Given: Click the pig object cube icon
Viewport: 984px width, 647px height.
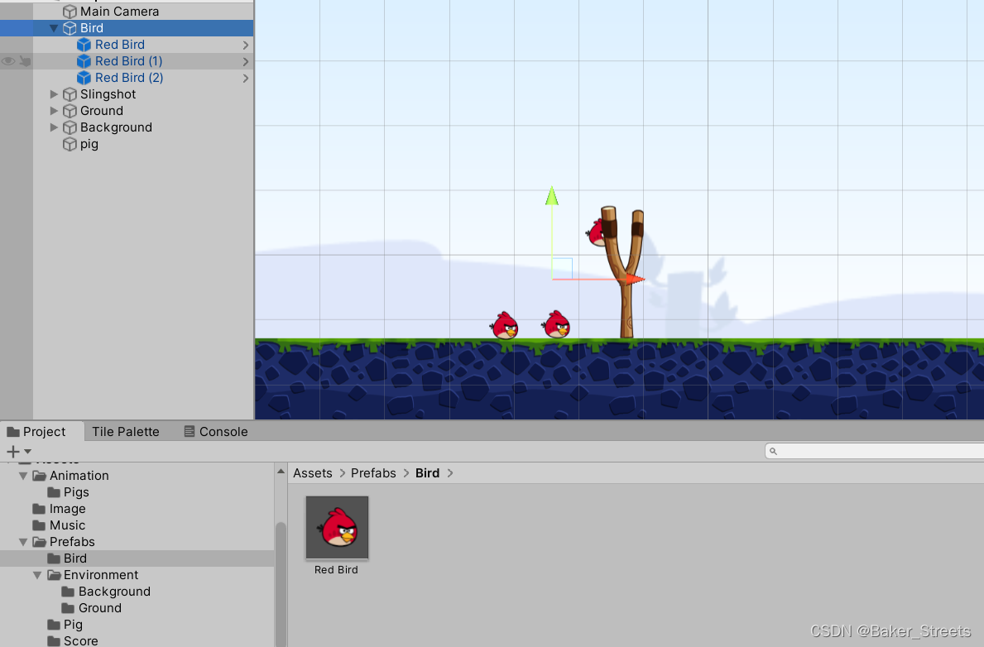Looking at the screenshot, I should point(70,144).
